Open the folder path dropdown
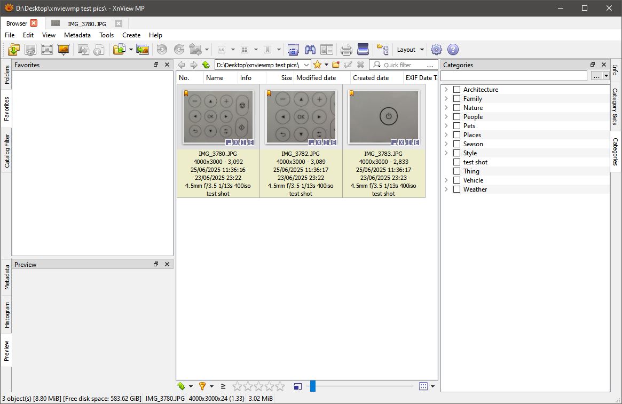The width and height of the screenshot is (622, 404). point(306,65)
